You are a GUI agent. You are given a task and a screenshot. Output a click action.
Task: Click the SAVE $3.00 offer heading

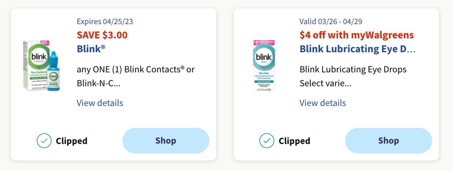(102, 35)
